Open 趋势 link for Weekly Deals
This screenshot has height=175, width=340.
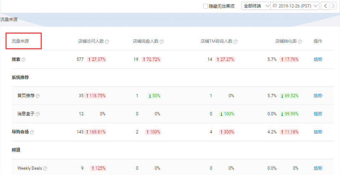pos(318,168)
